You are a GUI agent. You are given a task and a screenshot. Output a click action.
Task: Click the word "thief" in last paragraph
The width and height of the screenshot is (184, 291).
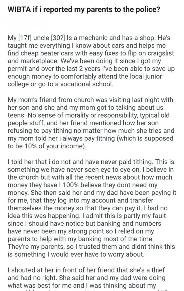coord(158,270)
